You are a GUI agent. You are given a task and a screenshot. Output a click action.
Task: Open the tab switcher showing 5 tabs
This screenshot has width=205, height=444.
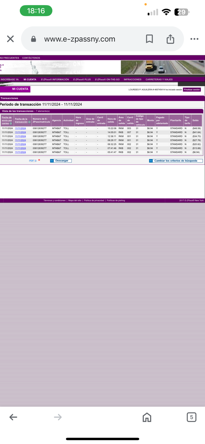191,417
